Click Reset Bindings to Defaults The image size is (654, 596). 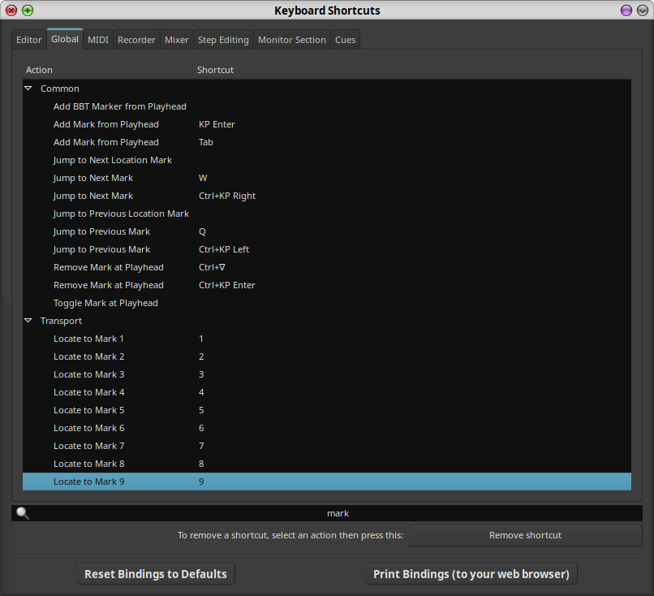156,574
